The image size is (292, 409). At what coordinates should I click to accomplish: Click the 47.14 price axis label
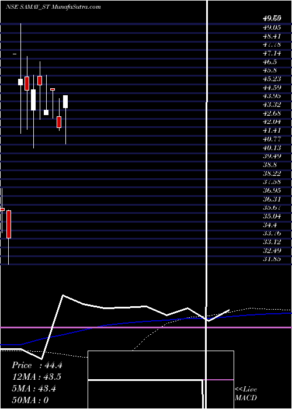pos(272,53)
